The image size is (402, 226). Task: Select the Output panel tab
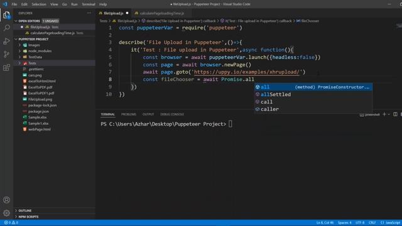click(x=148, y=114)
